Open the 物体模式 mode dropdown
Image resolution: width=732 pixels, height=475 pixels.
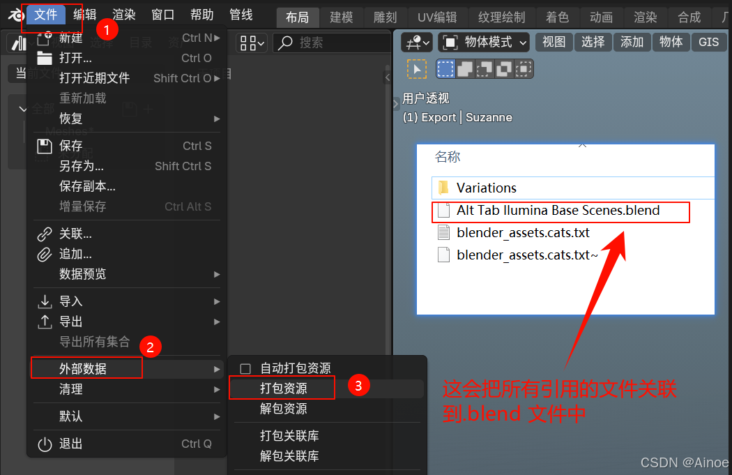(x=484, y=43)
